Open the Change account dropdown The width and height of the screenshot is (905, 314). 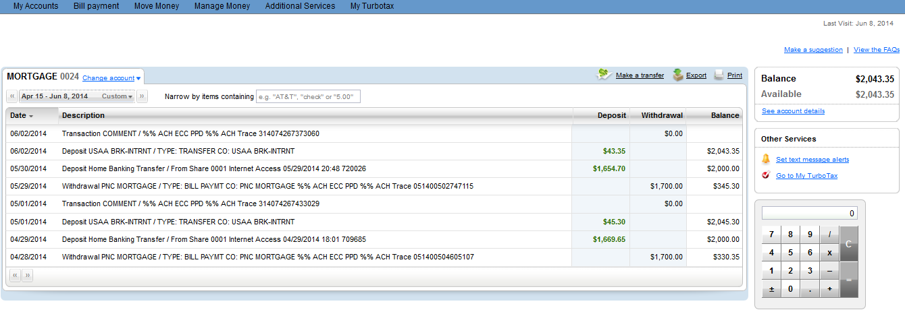click(111, 78)
